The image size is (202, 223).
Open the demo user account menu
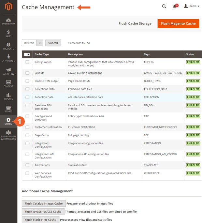(x=192, y=6)
